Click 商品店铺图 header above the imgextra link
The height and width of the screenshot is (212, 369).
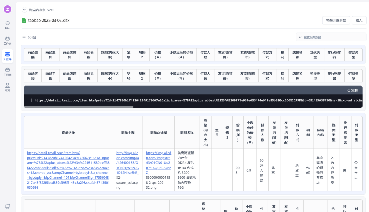(159, 133)
